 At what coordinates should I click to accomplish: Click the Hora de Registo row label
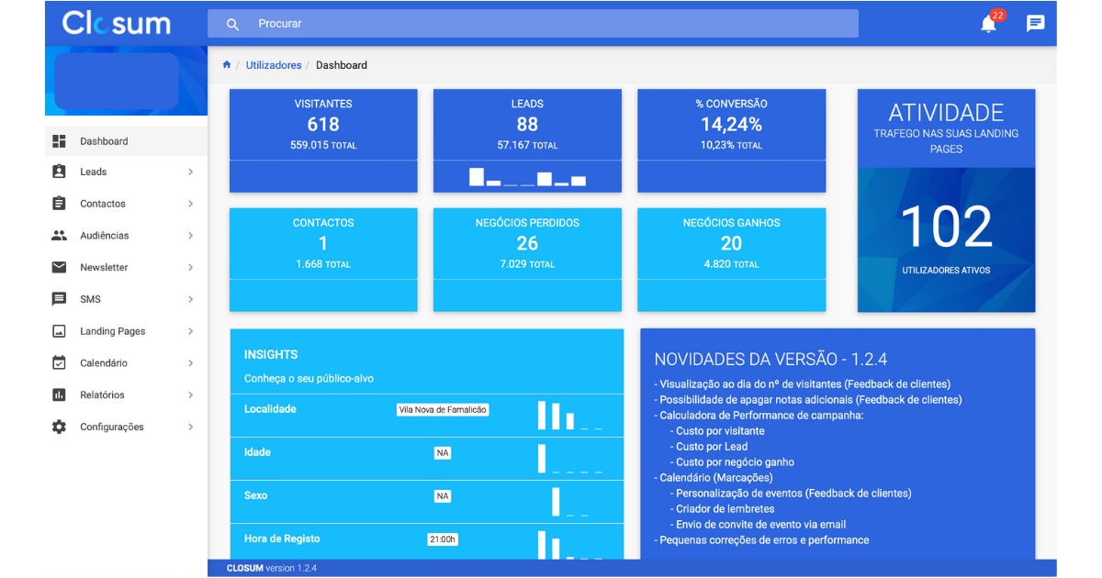pyautogui.click(x=282, y=539)
